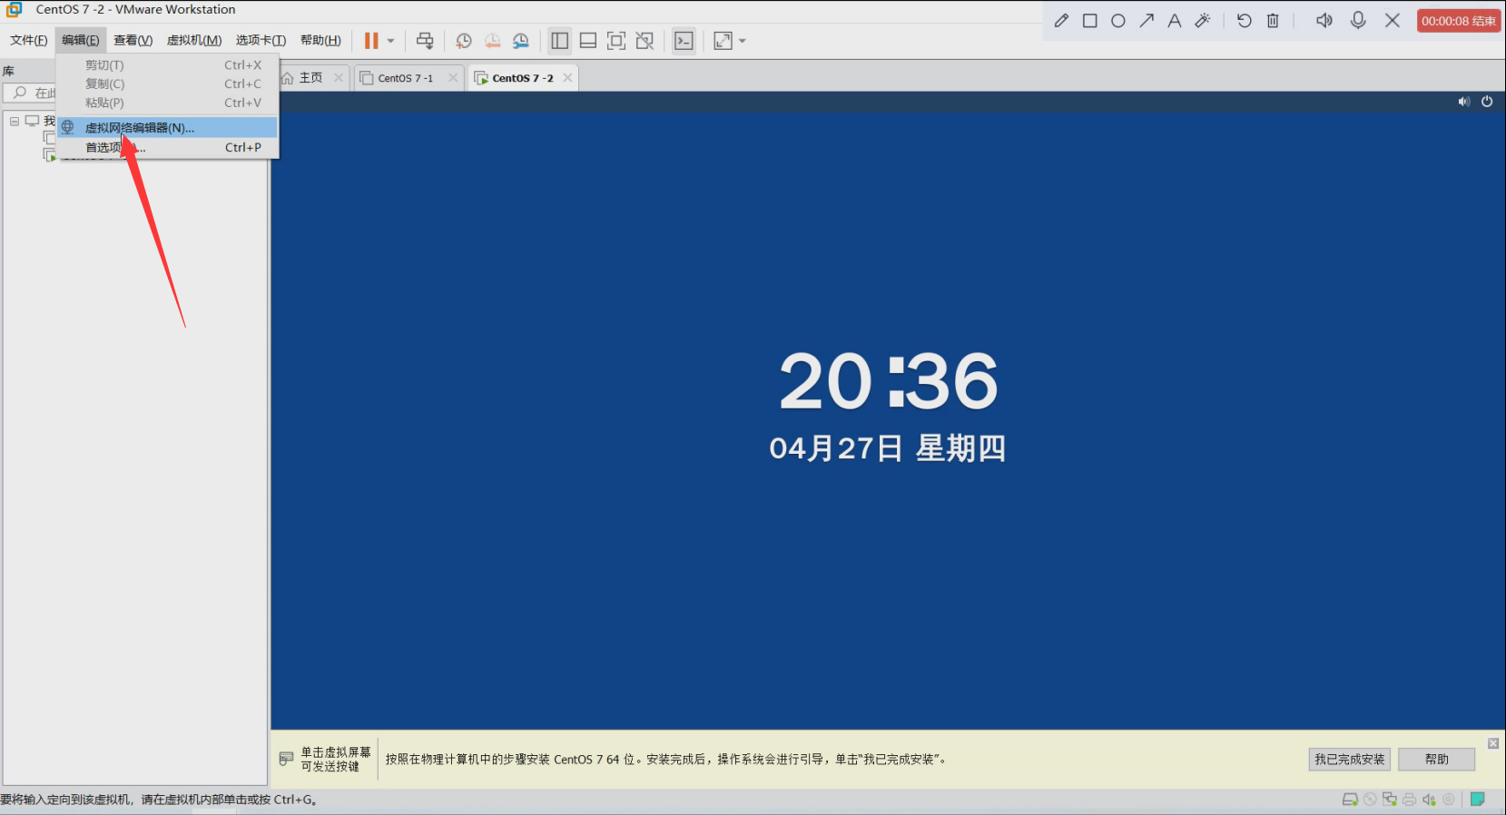Delete annotations with the trash icon

pos(1273,20)
